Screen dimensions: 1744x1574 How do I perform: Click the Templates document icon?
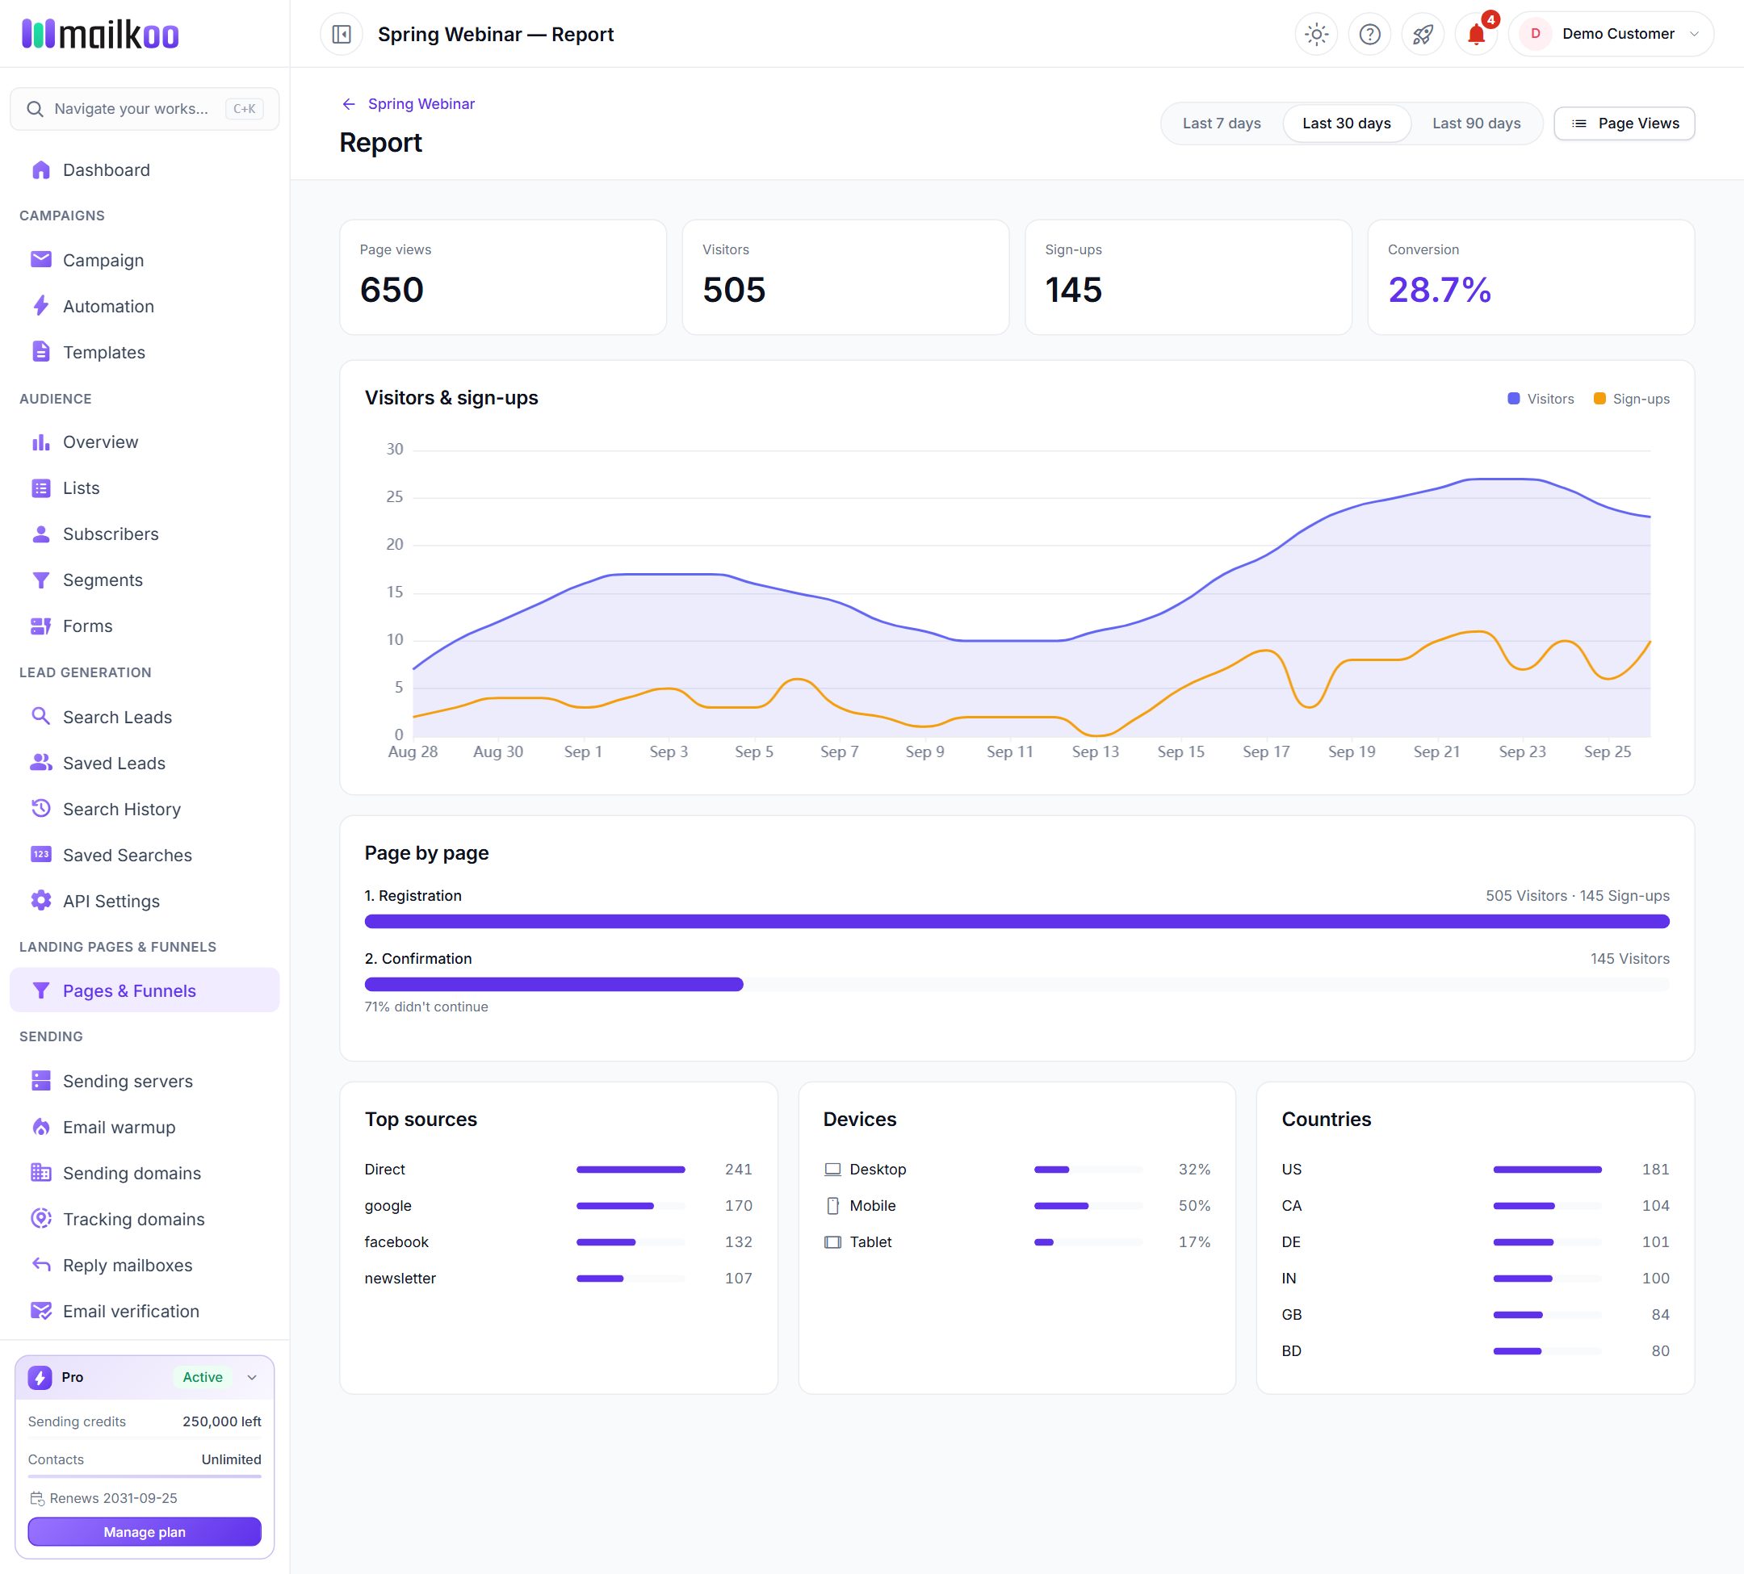40,351
